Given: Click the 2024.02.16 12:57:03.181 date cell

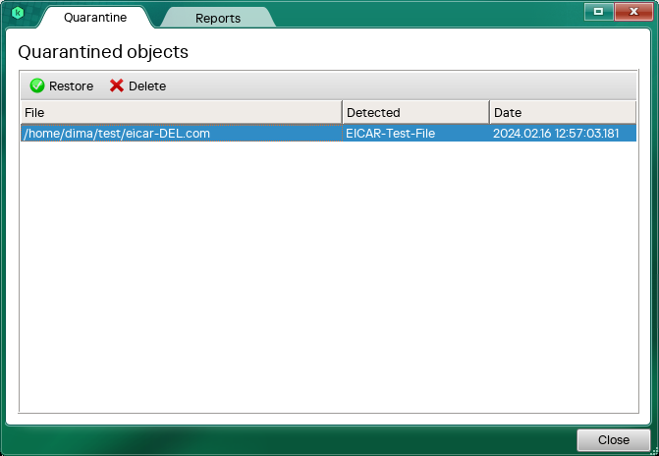Looking at the screenshot, I should [563, 134].
